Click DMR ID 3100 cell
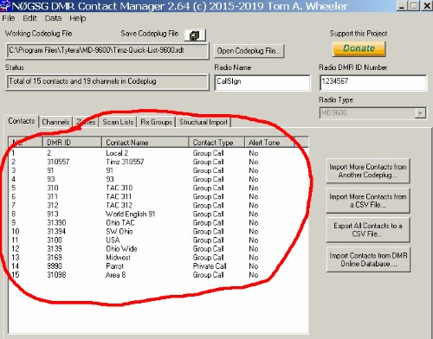The image size is (433, 339). tap(55, 240)
